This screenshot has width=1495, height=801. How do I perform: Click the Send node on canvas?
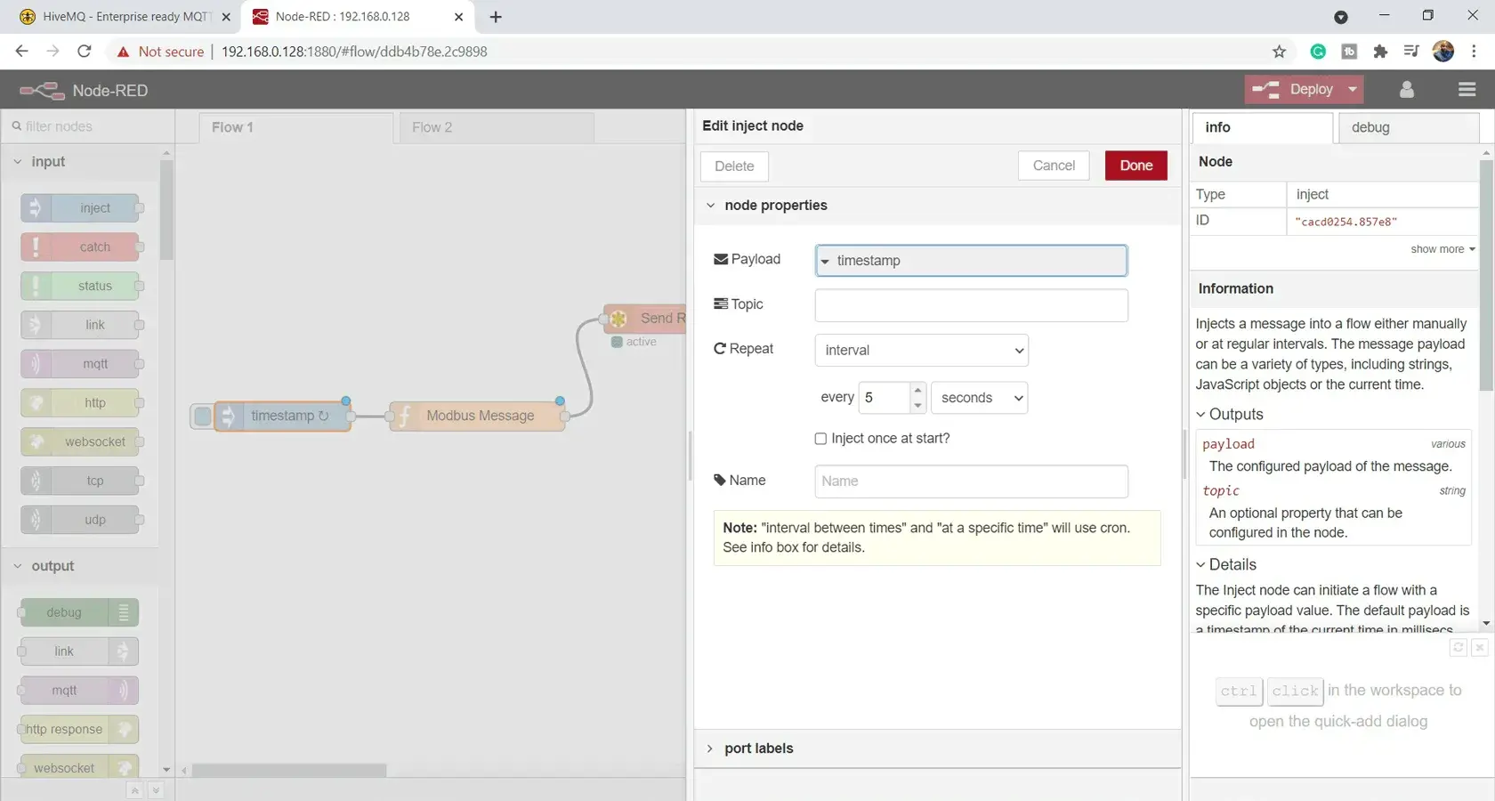tap(646, 319)
